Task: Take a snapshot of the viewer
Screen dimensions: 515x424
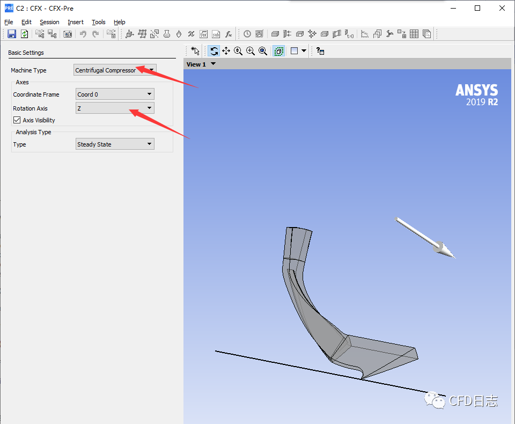Action: click(x=68, y=34)
